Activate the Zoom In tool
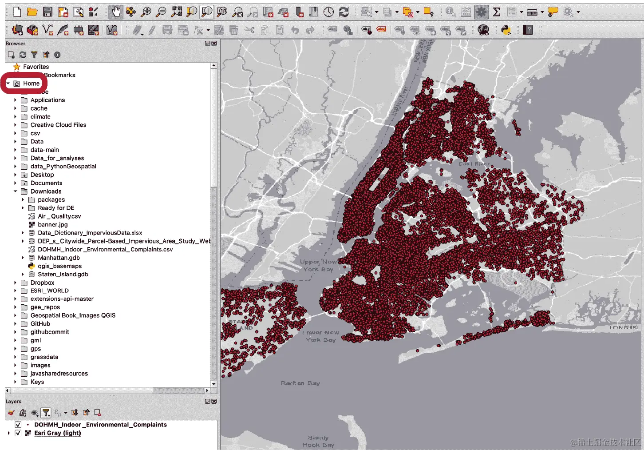Image resolution: width=644 pixels, height=450 pixels. pos(146,12)
